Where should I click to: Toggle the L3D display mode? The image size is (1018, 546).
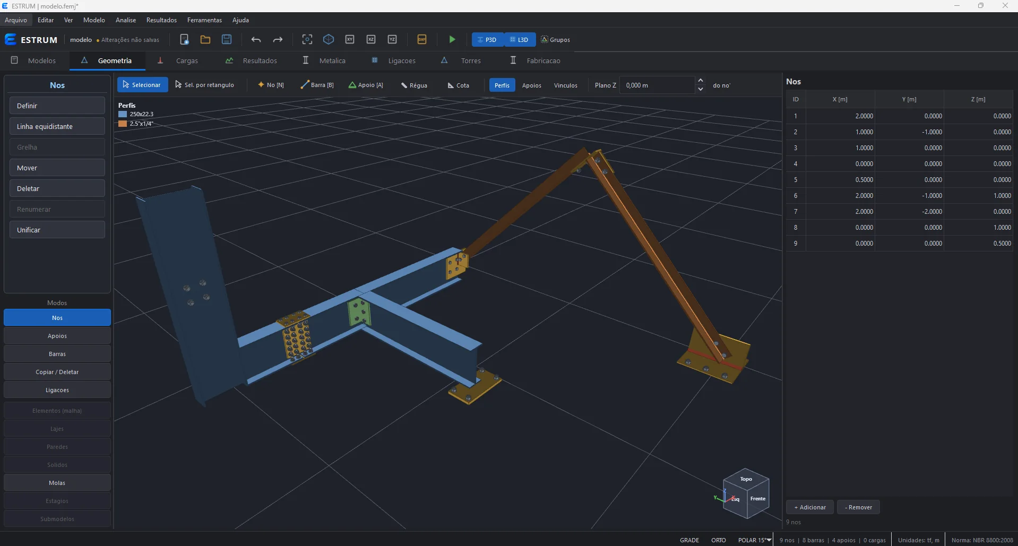(520, 40)
